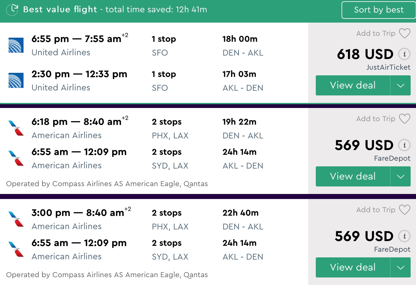Click info icon beside first 569 USD price
This screenshot has width=416, height=285.
(x=404, y=145)
